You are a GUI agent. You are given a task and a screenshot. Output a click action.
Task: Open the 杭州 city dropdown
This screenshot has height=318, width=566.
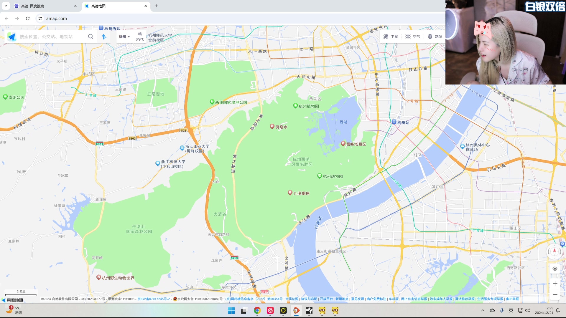(124, 37)
